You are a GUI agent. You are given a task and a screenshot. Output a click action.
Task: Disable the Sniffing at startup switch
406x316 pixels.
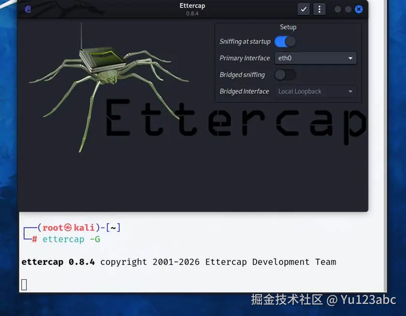[x=285, y=42]
